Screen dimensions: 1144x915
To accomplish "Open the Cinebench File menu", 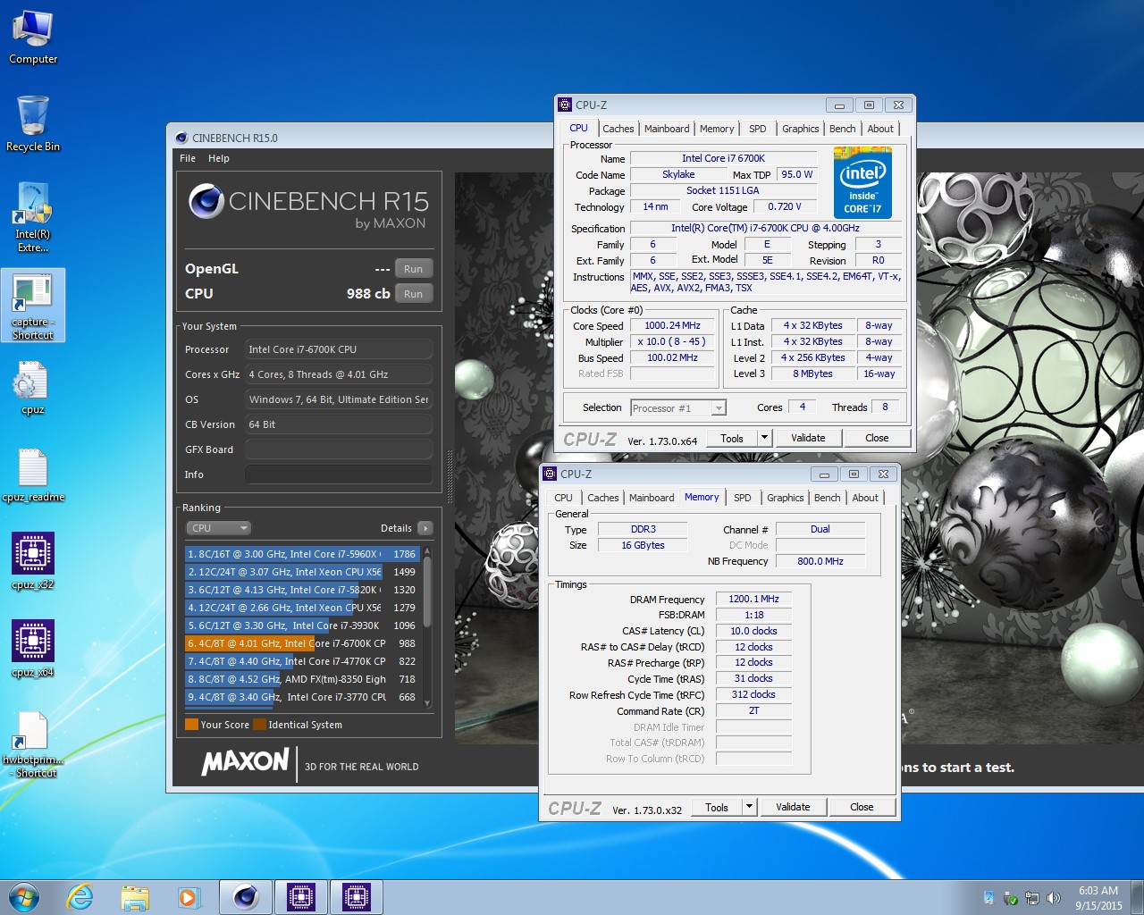I will coord(188,158).
